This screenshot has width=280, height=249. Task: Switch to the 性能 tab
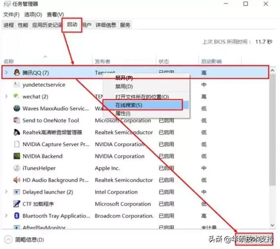(23, 25)
